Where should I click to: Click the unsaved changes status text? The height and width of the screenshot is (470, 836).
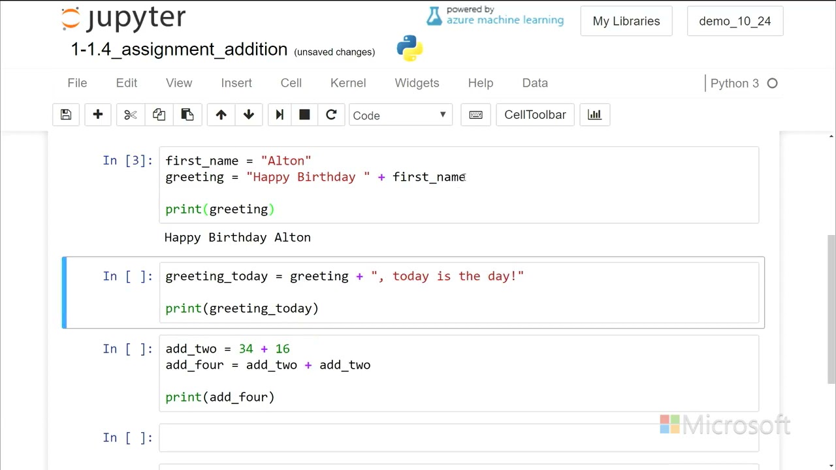pyautogui.click(x=334, y=52)
